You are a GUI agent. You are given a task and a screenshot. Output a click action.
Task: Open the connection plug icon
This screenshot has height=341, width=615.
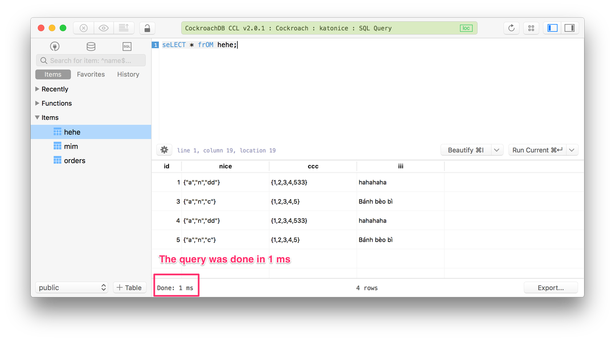pos(55,47)
